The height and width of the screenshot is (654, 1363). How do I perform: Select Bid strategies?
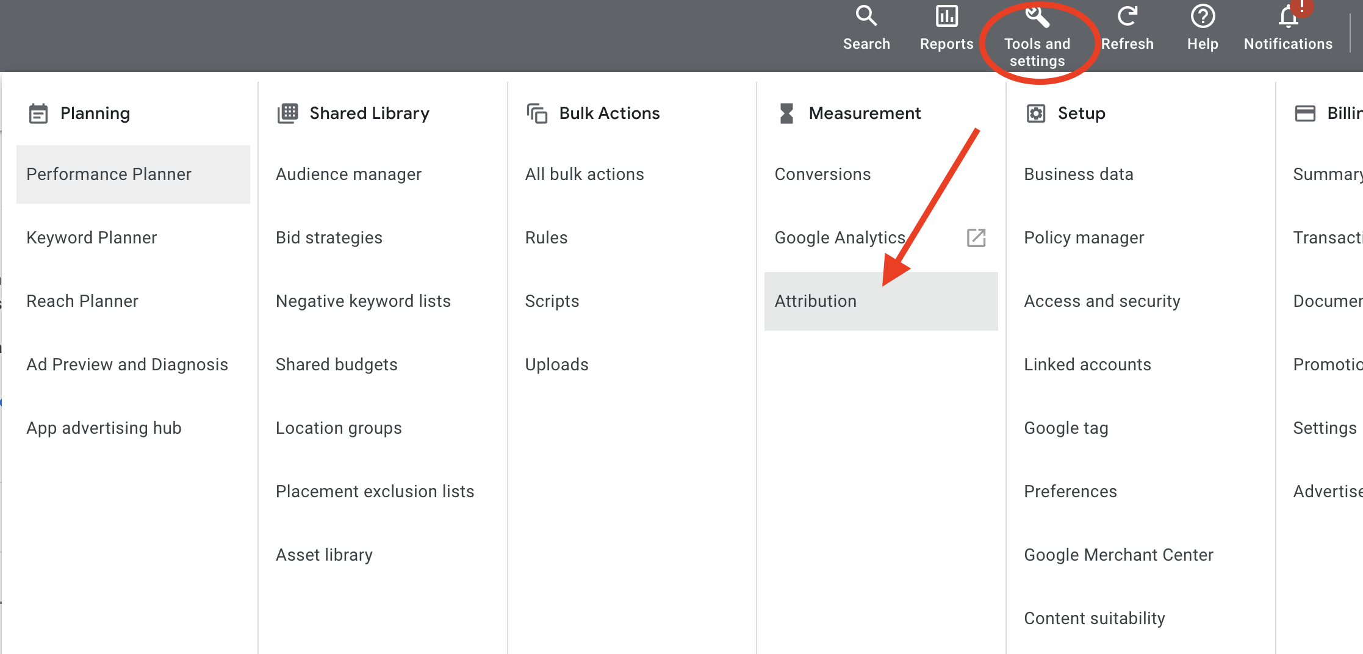[329, 238]
